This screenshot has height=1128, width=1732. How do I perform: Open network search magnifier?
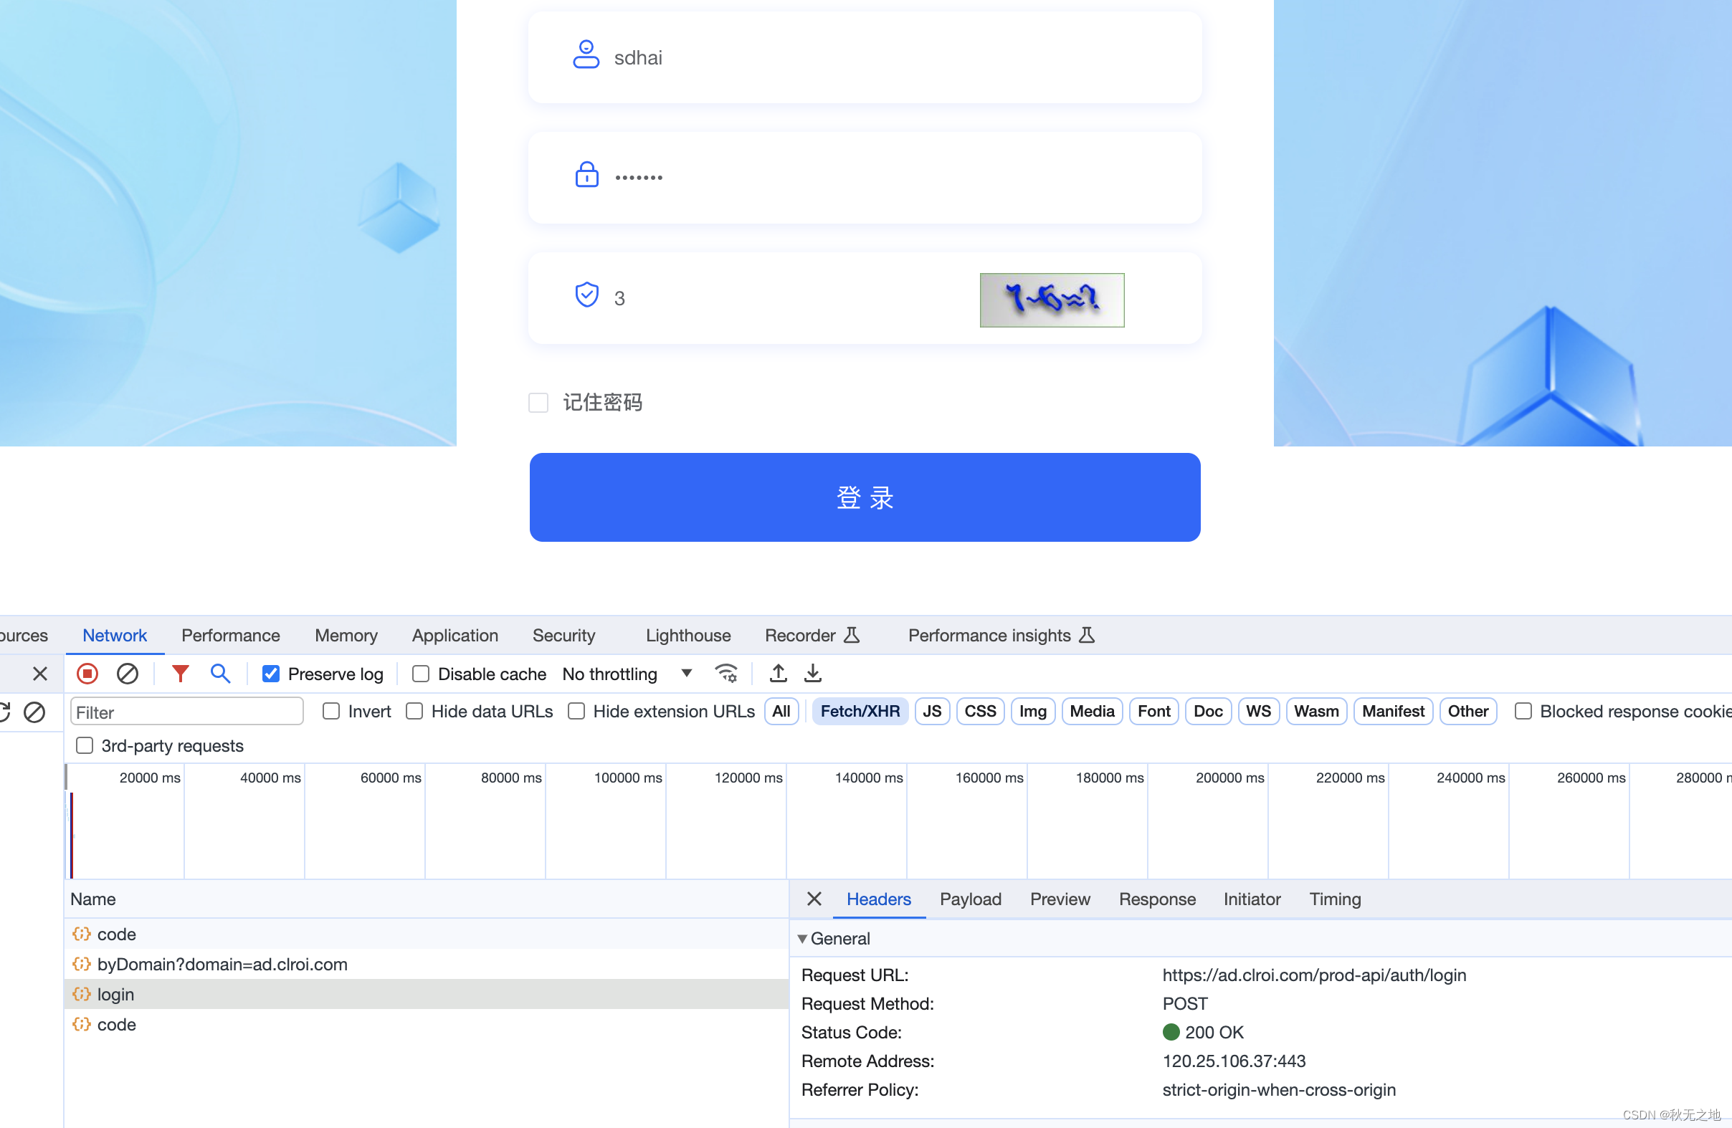click(220, 674)
